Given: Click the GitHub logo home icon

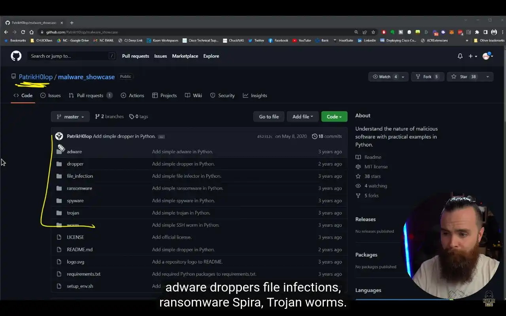Looking at the screenshot, I should pyautogui.click(x=16, y=56).
